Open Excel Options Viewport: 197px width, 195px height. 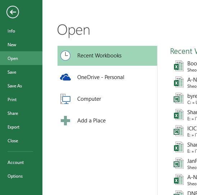(x=15, y=176)
